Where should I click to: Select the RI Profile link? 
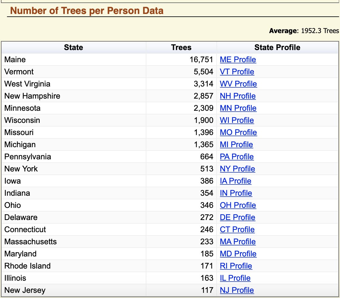236,266
